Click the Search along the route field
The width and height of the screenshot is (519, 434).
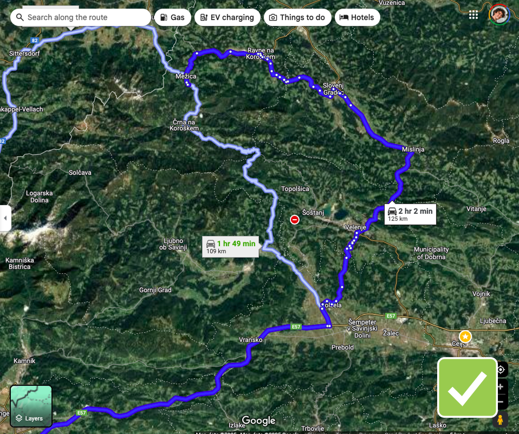click(80, 17)
